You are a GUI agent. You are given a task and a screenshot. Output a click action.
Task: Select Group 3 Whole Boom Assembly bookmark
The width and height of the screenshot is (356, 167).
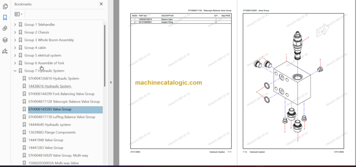pyautogui.click(x=49, y=40)
